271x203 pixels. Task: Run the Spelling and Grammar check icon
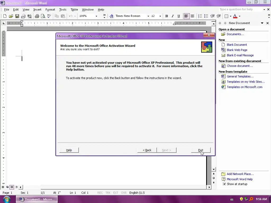pyautogui.click(x=49, y=16)
